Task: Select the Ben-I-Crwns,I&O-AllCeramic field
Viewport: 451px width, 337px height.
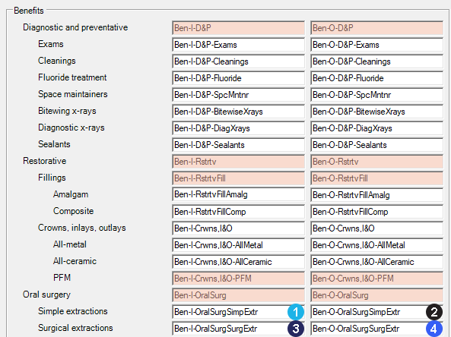Action: [x=239, y=262]
